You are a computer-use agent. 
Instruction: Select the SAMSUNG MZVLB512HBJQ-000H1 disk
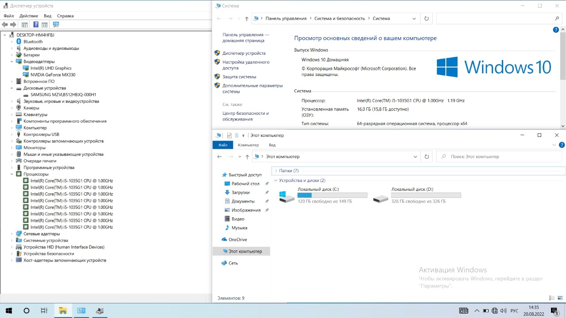click(x=63, y=95)
